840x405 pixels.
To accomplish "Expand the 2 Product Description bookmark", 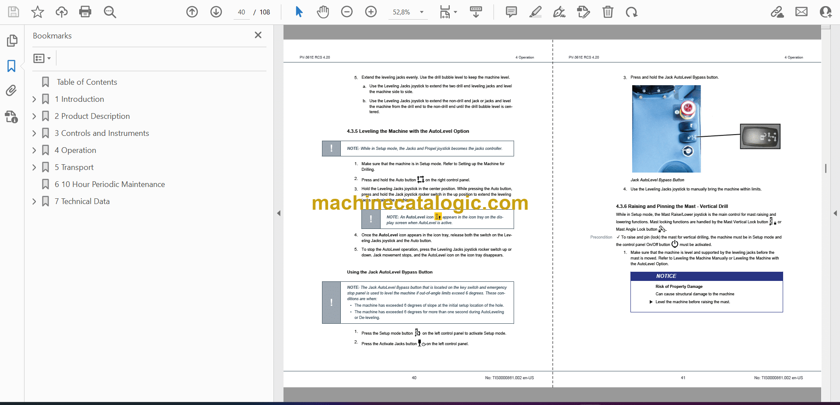I will pos(34,116).
